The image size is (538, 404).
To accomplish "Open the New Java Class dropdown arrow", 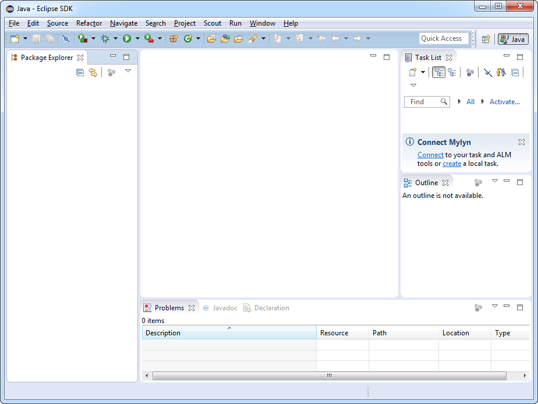I will tap(198, 38).
